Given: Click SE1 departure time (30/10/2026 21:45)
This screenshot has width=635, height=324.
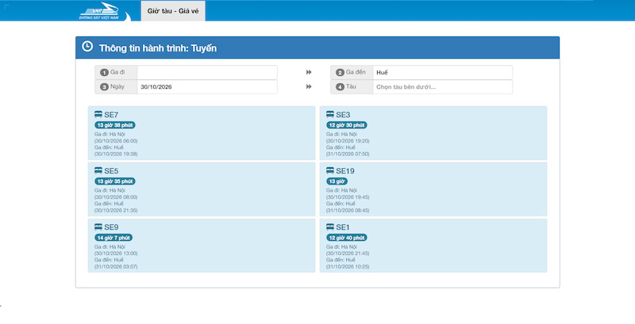Looking at the screenshot, I should coord(348,253).
